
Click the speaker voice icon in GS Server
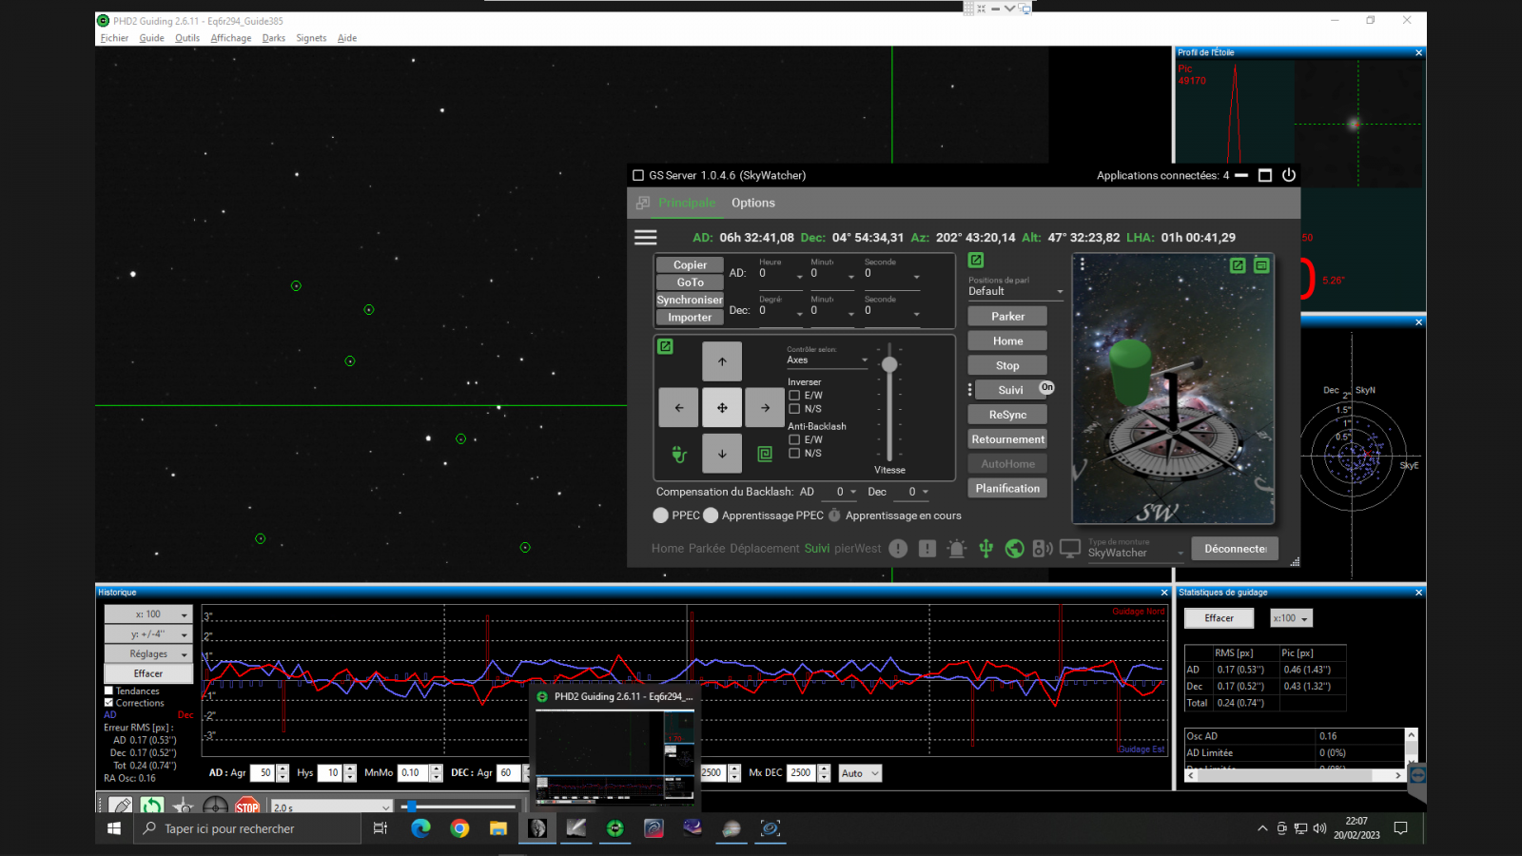1043,549
